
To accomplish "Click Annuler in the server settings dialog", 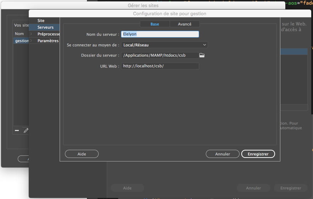I will pyautogui.click(x=223, y=154).
